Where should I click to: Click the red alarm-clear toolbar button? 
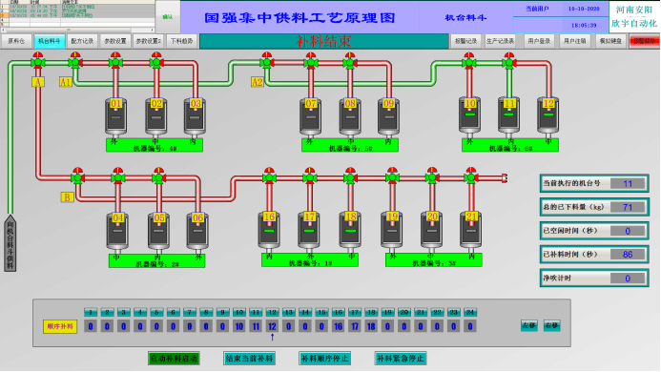(x=644, y=41)
